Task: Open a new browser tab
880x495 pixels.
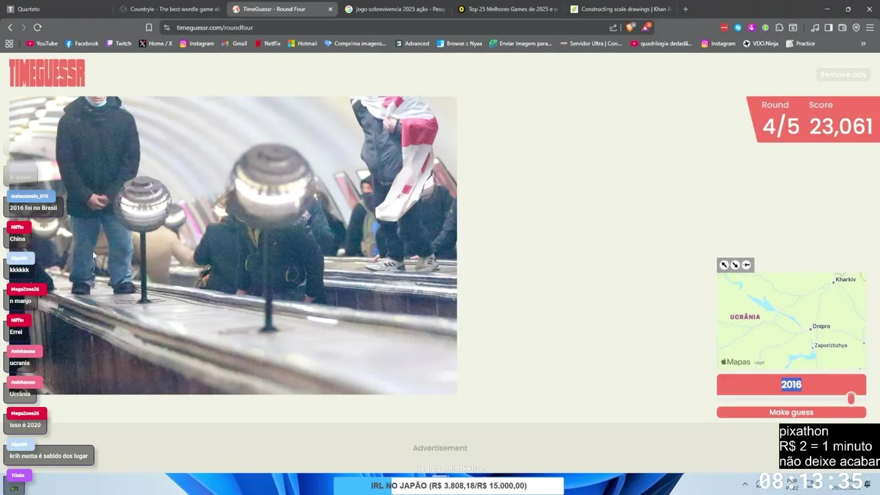Action: pos(685,9)
